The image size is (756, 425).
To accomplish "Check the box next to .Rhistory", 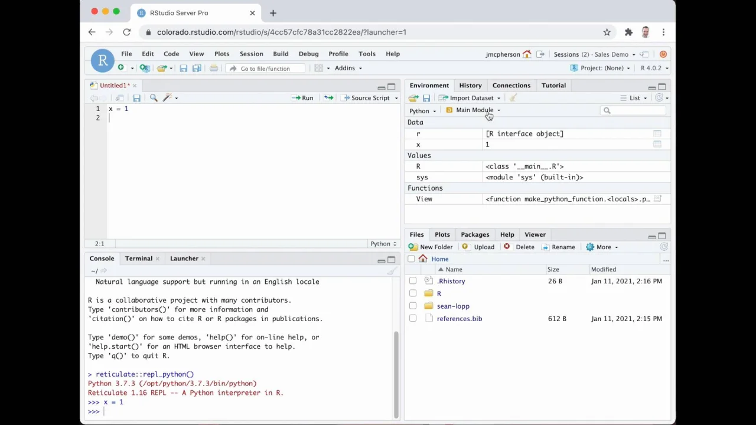I will pyautogui.click(x=413, y=281).
